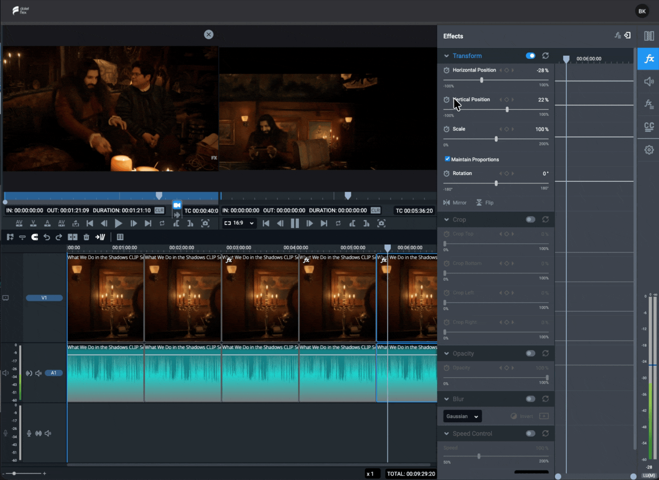Open the CC captions panel
Viewport: 659px width, 480px height.
pos(649,126)
